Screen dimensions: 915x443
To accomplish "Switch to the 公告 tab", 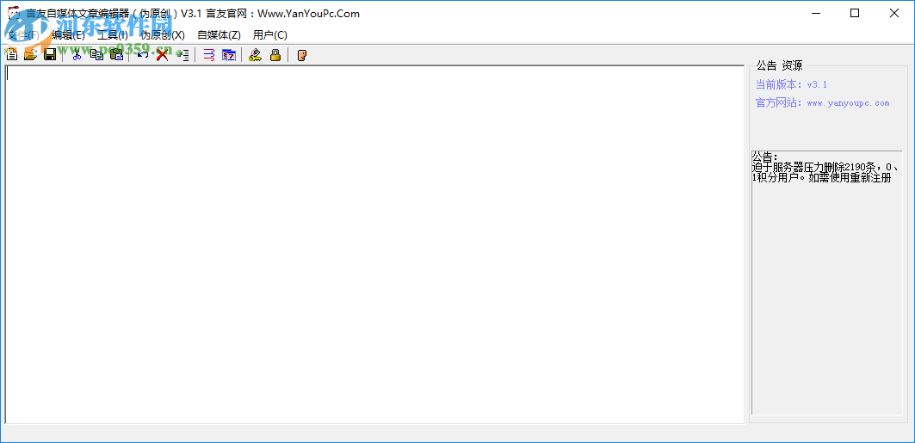I will pyautogui.click(x=766, y=65).
